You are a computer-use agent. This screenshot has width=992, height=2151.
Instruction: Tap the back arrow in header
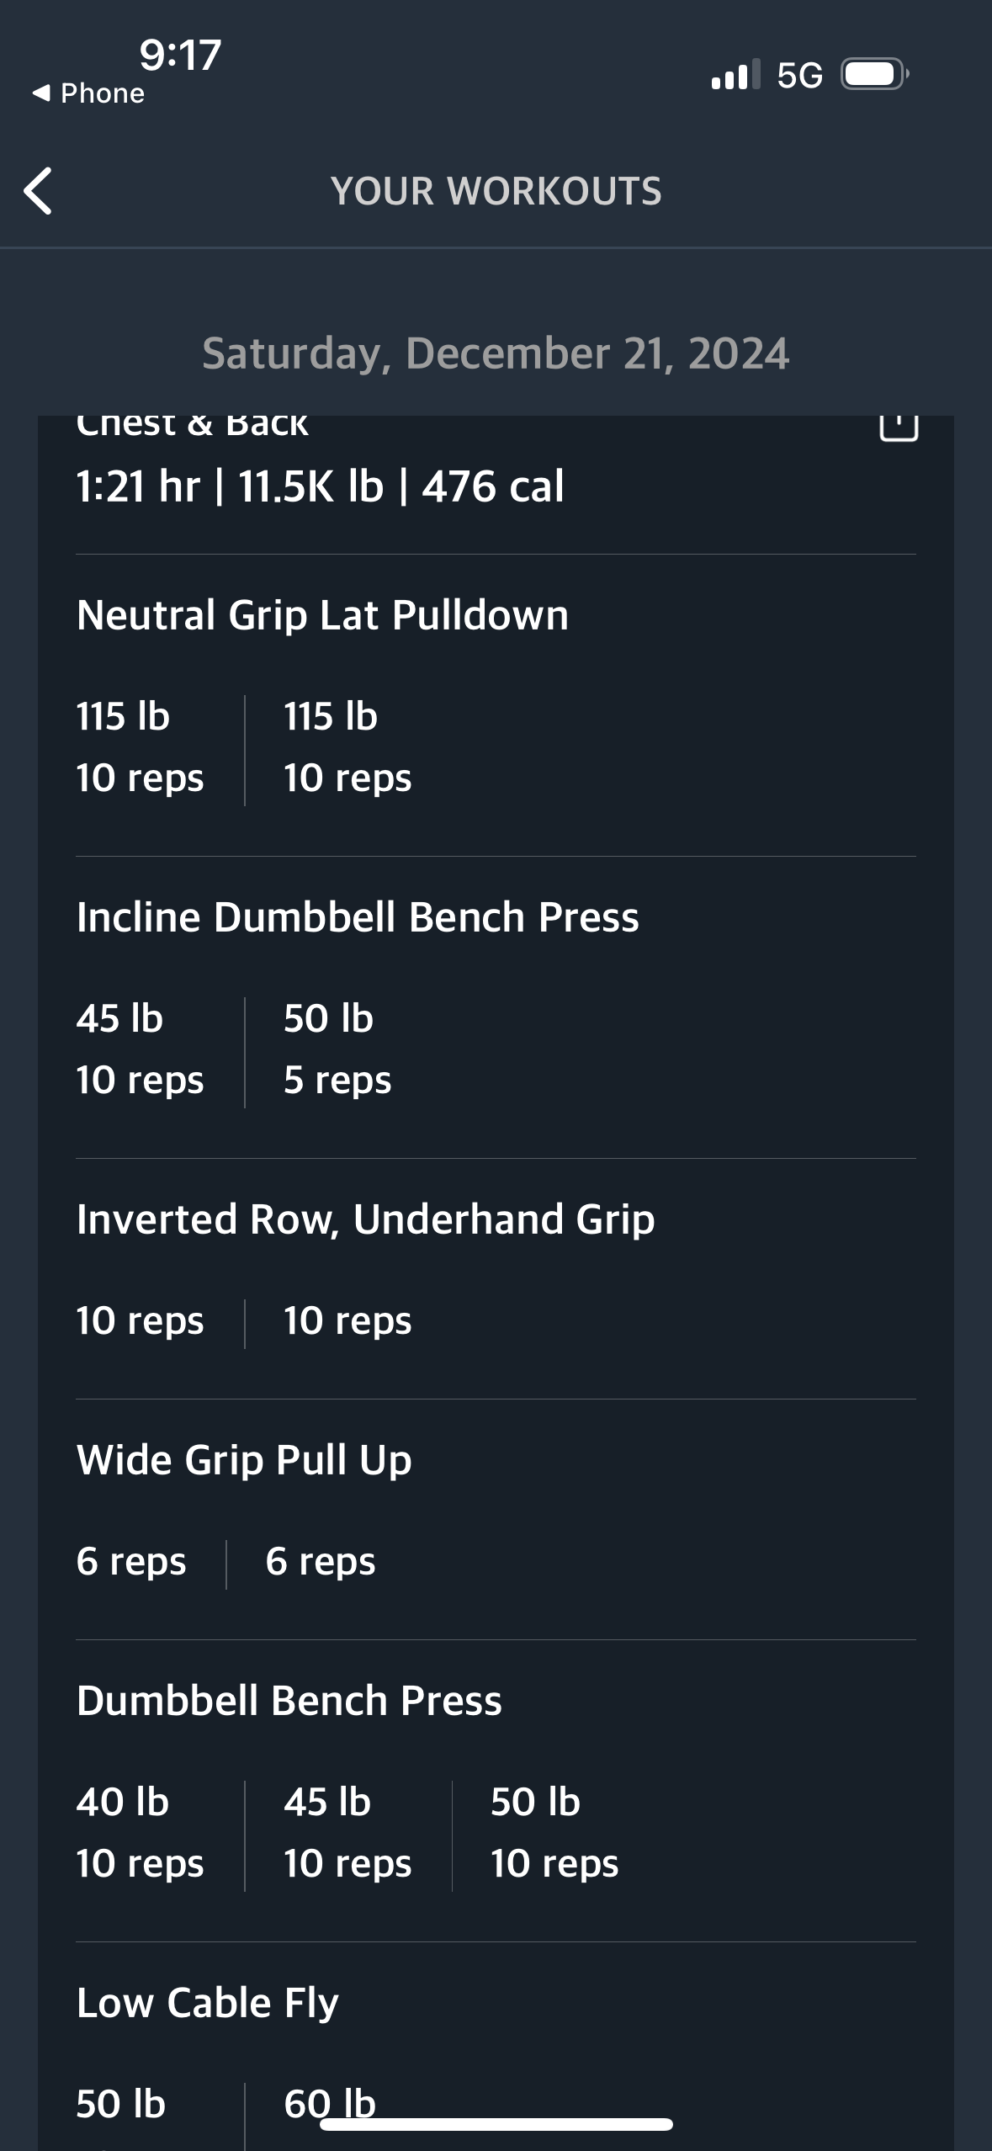pyautogui.click(x=39, y=191)
